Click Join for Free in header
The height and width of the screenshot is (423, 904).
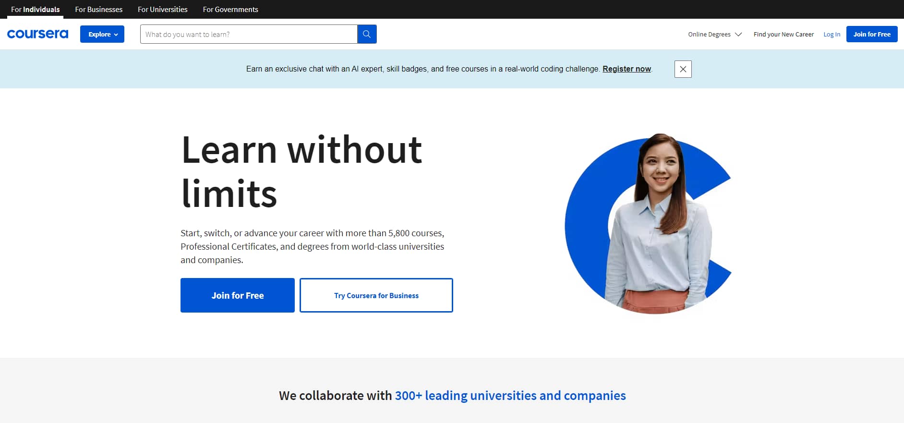tap(872, 34)
